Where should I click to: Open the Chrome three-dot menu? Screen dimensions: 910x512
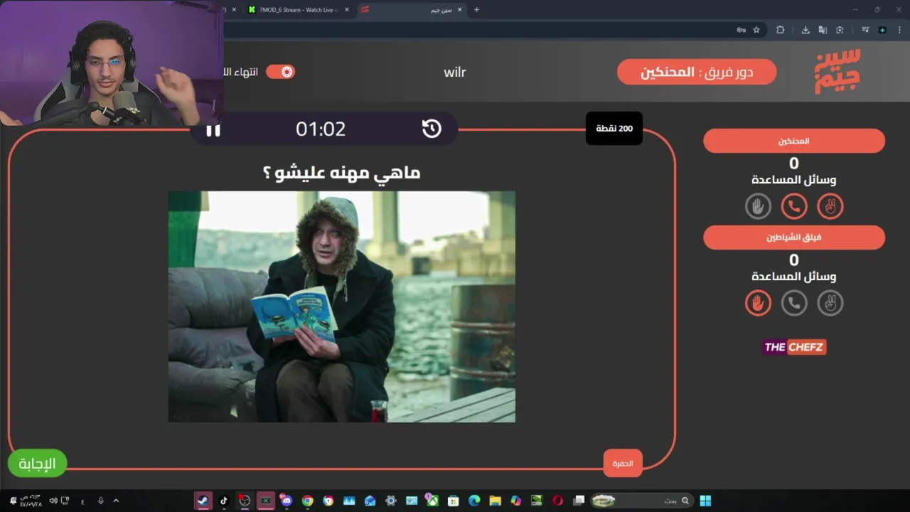898,30
